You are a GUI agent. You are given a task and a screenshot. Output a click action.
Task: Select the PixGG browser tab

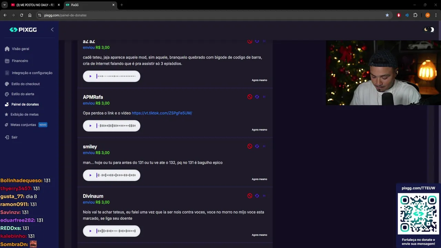[90, 5]
